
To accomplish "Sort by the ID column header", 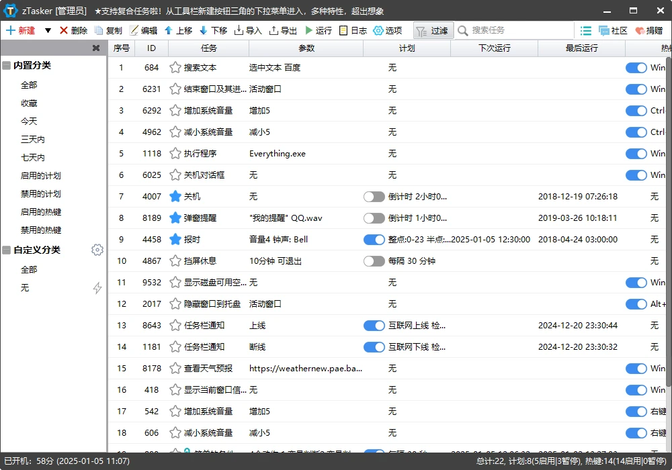I will 151,48.
